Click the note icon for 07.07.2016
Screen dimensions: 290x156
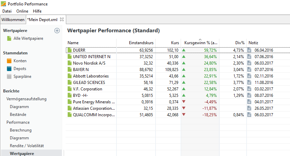pyautogui.click(x=249, y=70)
